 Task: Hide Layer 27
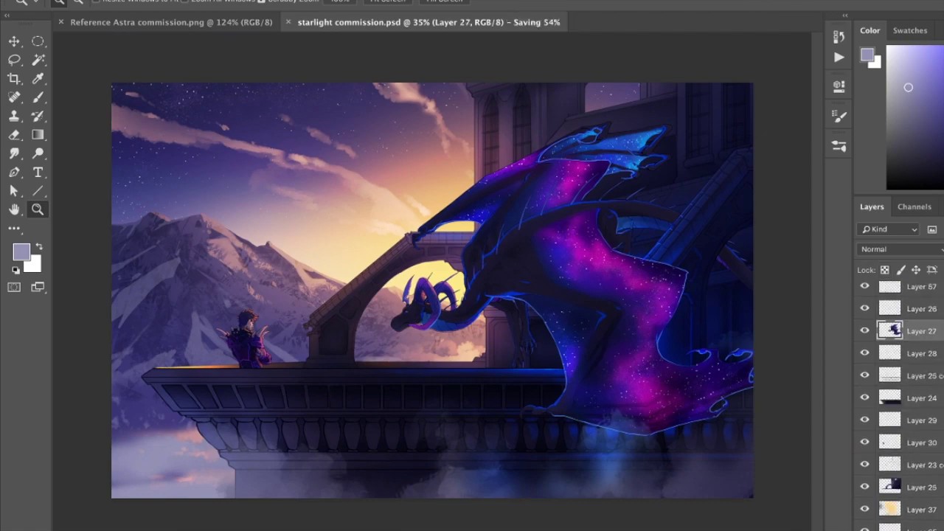864,330
